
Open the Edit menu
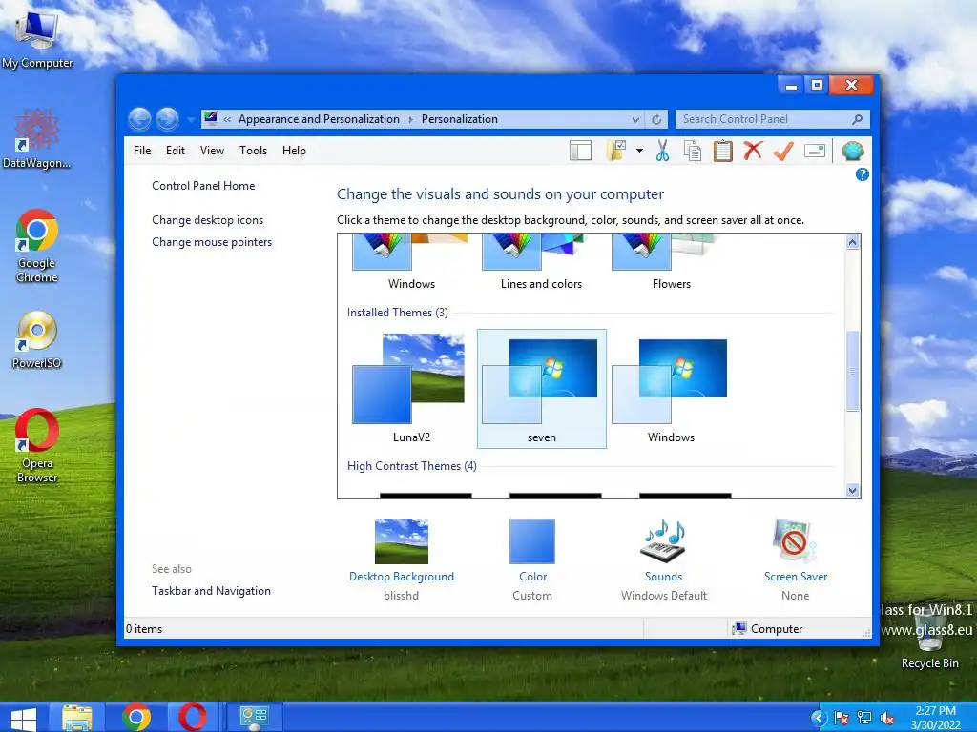[176, 151]
